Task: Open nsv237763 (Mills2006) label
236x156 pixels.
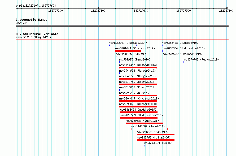Action: (154, 137)
